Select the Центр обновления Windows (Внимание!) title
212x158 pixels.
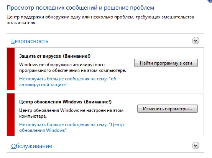pyautogui.click(x=65, y=102)
